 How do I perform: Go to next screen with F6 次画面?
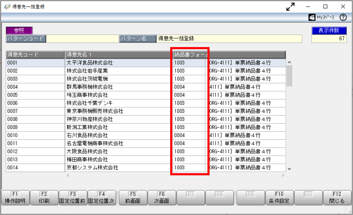(162, 198)
